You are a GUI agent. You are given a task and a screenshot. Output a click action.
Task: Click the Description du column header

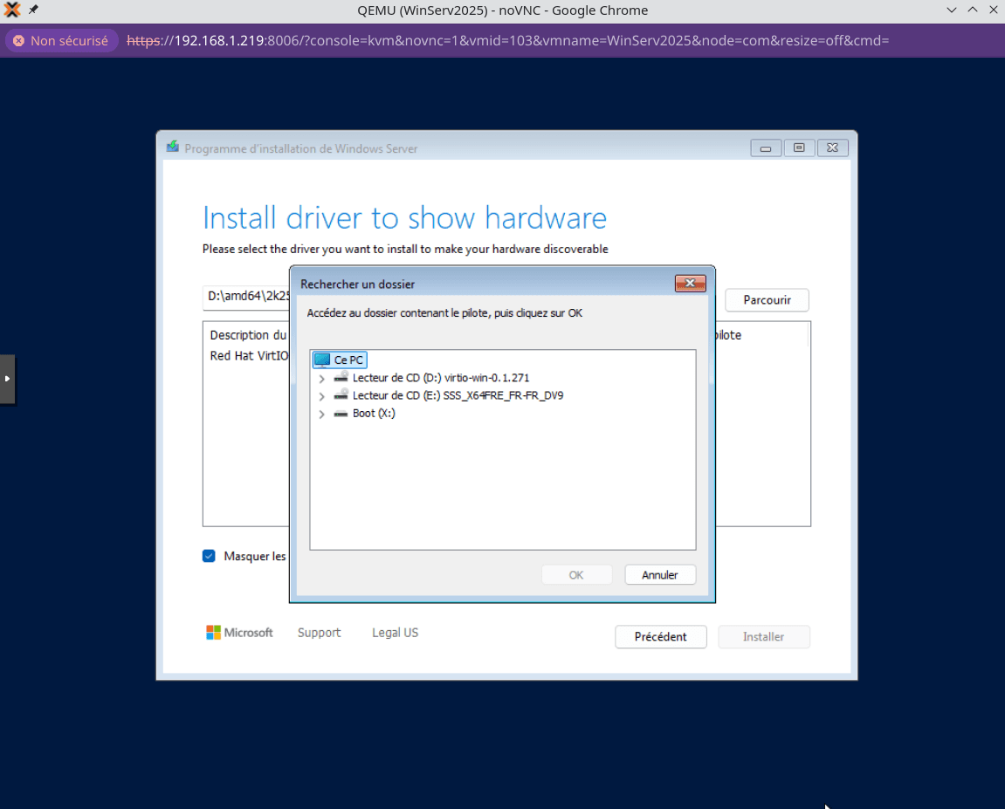(248, 335)
